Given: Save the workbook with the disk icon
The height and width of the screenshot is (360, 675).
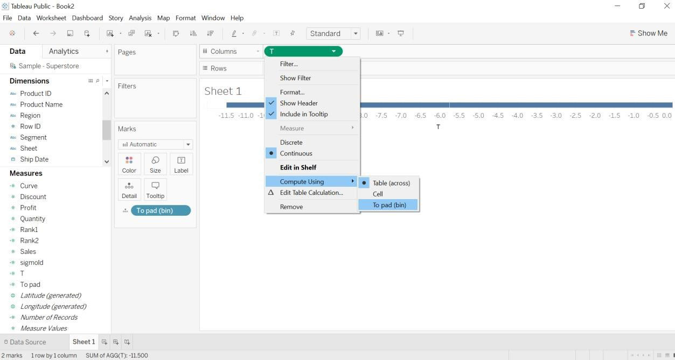Looking at the screenshot, I should [x=70, y=33].
